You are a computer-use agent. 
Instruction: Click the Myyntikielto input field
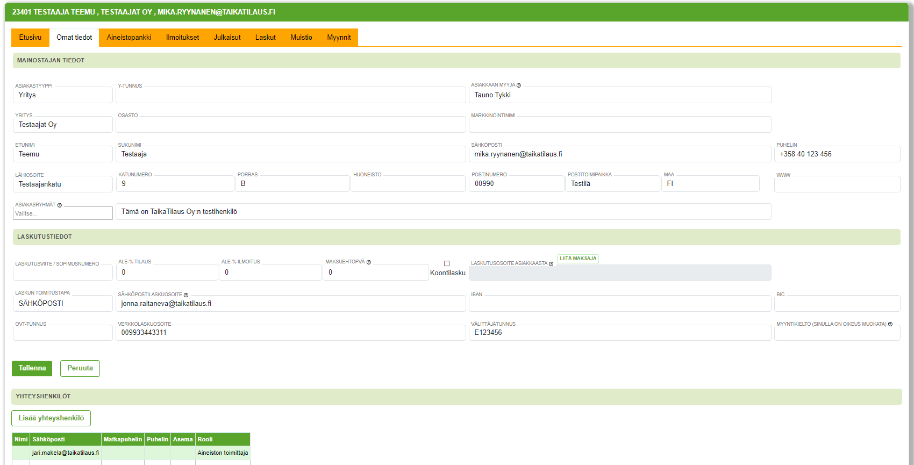837,333
